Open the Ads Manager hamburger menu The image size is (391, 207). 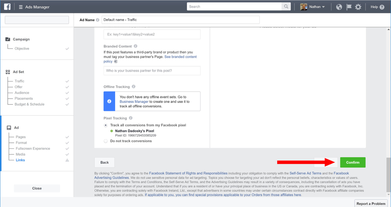coord(21,7)
